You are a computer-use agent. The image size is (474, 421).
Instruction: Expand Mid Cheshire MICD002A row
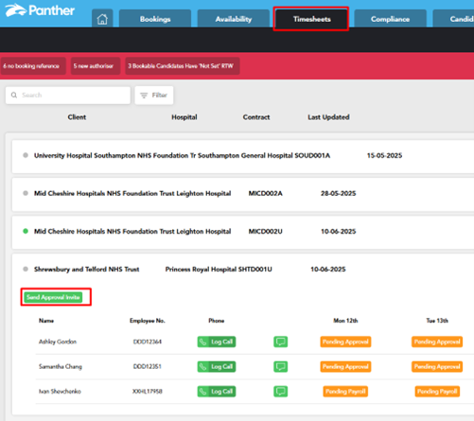pos(243,194)
